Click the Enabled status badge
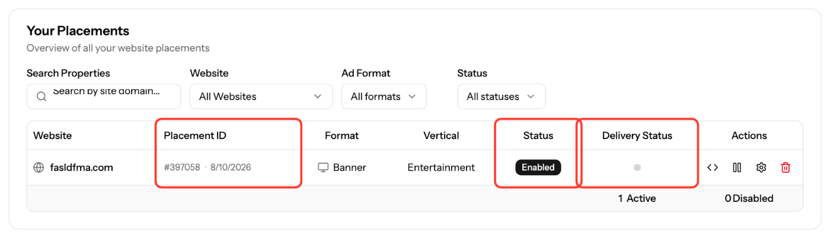830x238 pixels. pyautogui.click(x=538, y=168)
